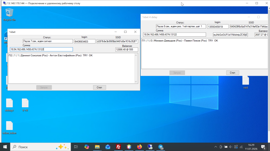Click the taskbar search box Поиск
Viewport: 270px width, 151px height.
pos(41,147)
